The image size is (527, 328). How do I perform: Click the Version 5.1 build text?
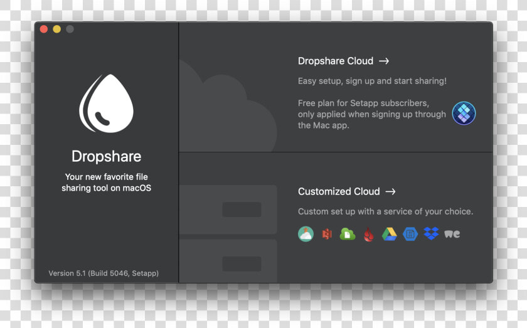pyautogui.click(x=104, y=273)
